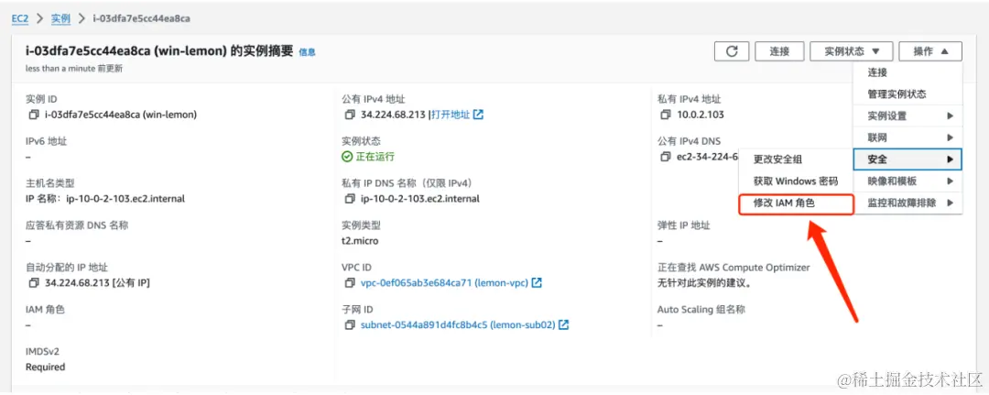Go to EC2 in the breadcrumb
Image resolution: width=989 pixels, height=395 pixels.
click(20, 18)
